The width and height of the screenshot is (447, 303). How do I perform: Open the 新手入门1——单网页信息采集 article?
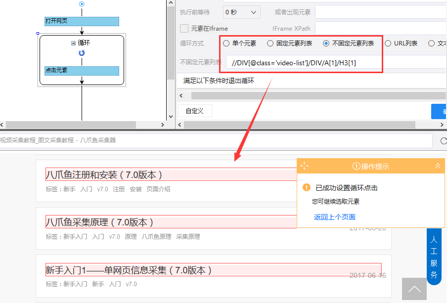tap(128, 270)
